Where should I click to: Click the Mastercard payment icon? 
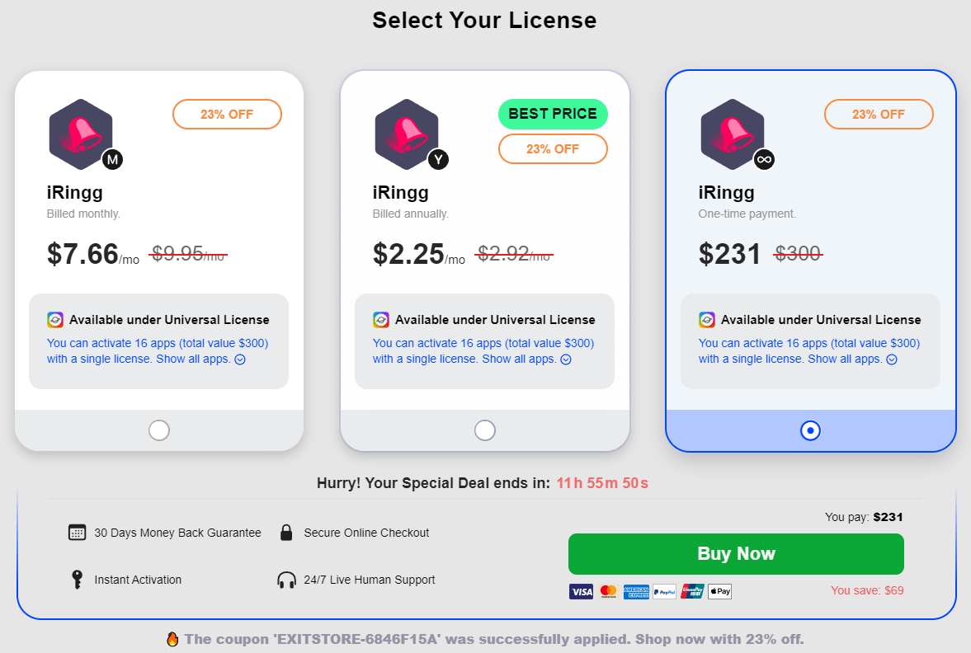[609, 591]
